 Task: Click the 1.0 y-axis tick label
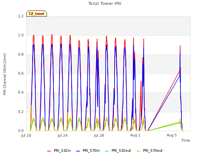21,35
